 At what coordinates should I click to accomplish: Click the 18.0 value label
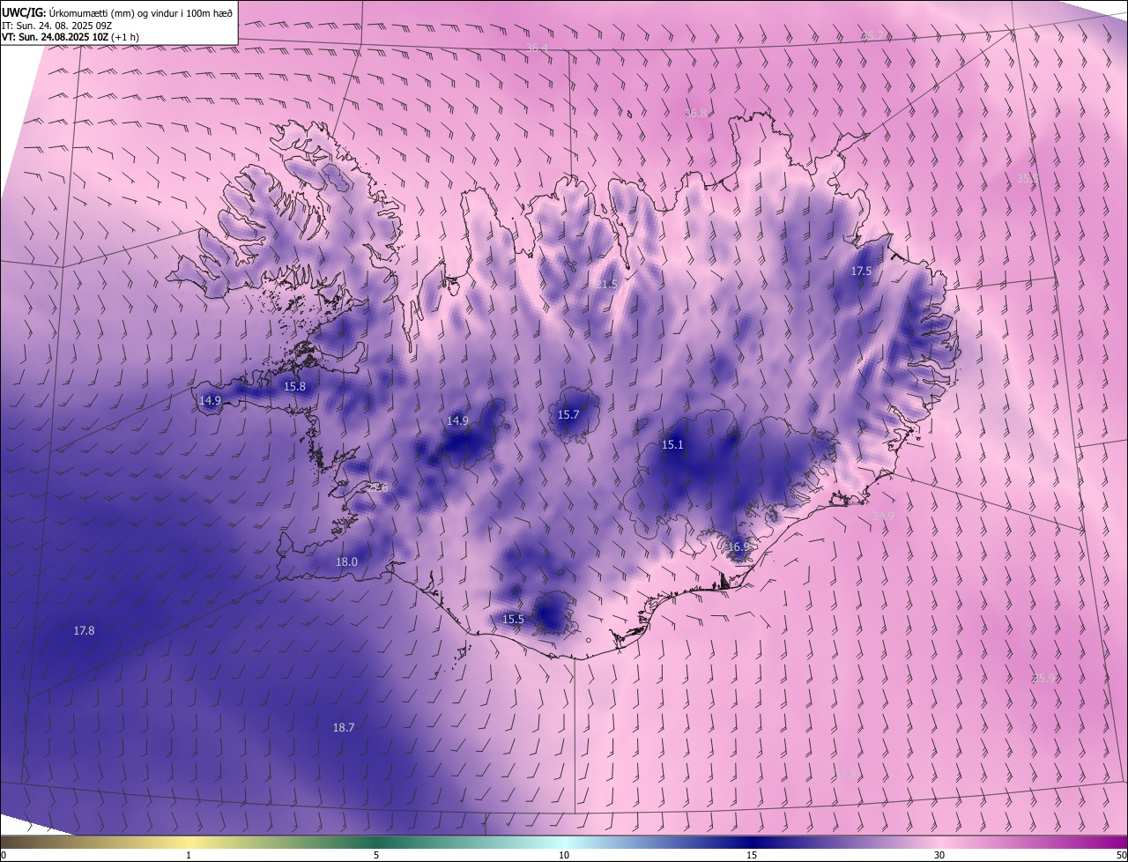(346, 561)
